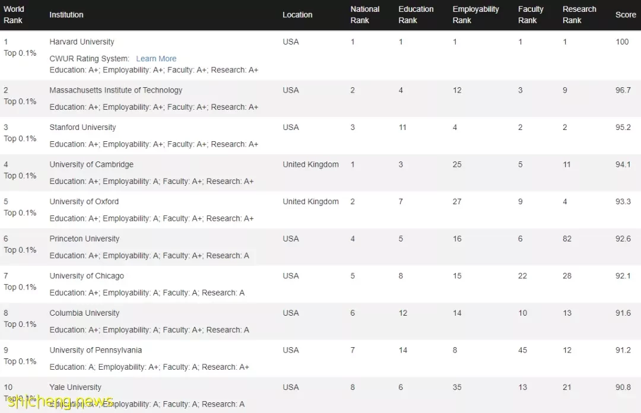Click Columbia's faculty rank 10
641x413 pixels.
click(x=522, y=313)
